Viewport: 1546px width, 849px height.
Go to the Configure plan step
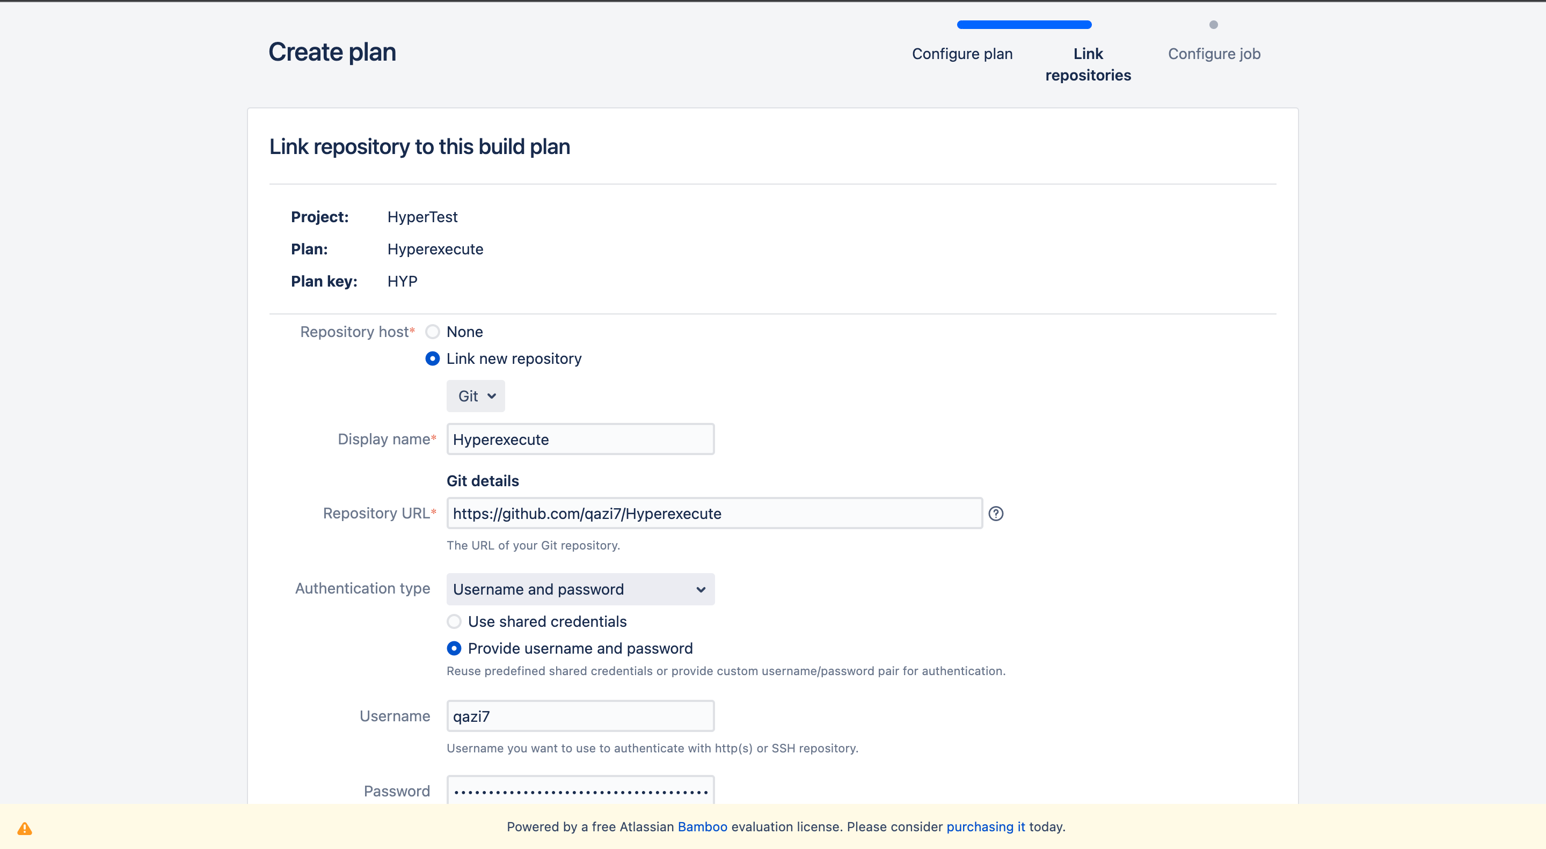click(x=962, y=54)
